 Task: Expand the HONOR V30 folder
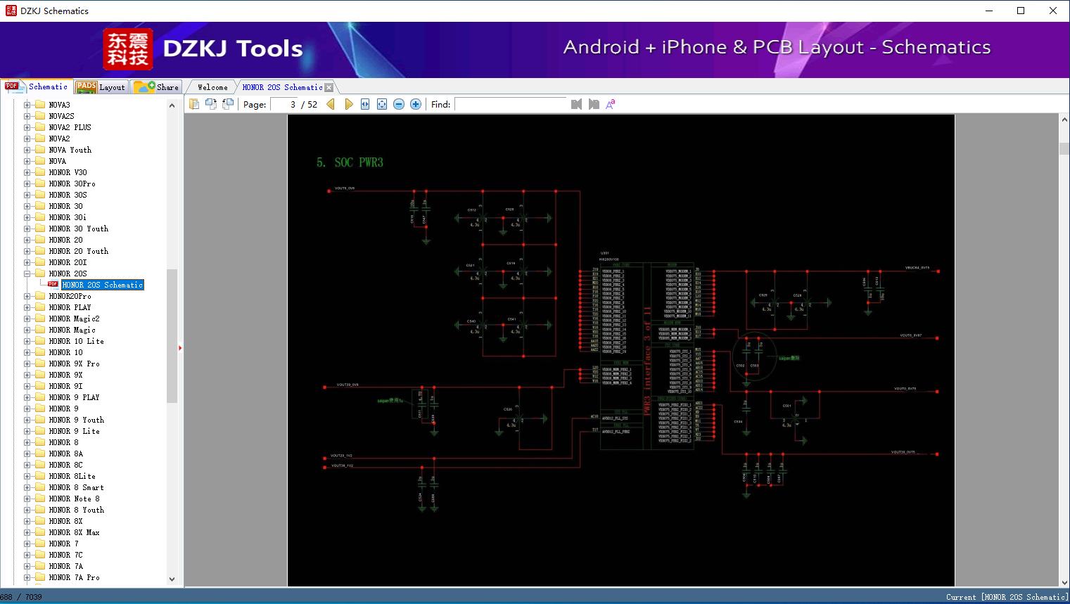(x=27, y=172)
